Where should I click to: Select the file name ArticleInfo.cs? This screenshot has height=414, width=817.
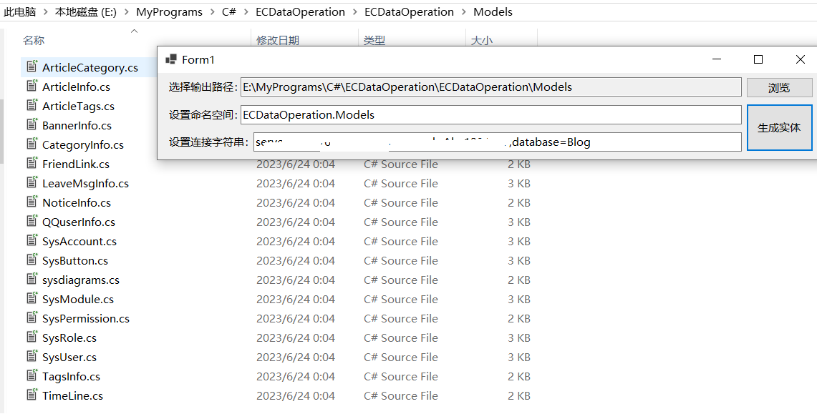pyautogui.click(x=76, y=87)
